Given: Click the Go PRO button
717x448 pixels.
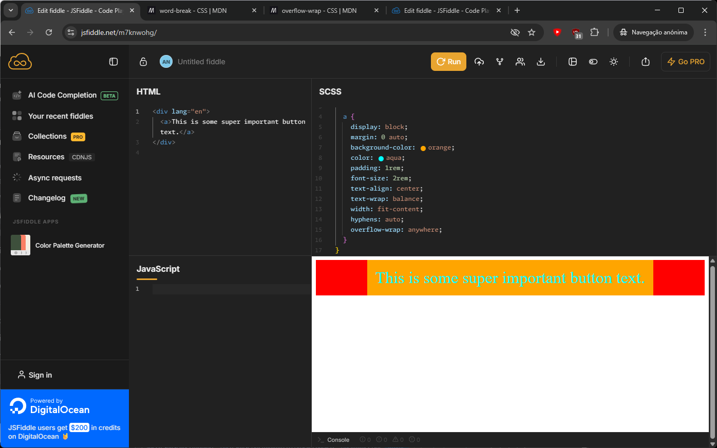Looking at the screenshot, I should (686, 62).
